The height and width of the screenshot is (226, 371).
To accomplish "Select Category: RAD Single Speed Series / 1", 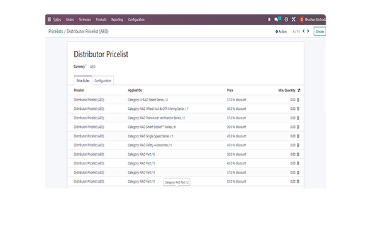I will coord(150,136).
